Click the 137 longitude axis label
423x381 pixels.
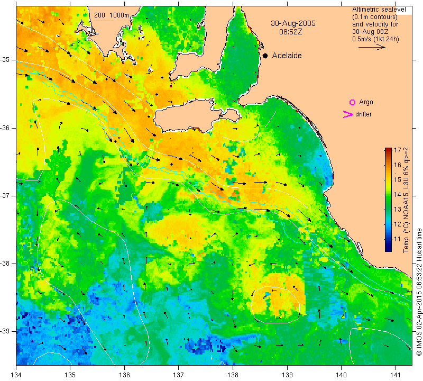pyautogui.click(x=178, y=375)
